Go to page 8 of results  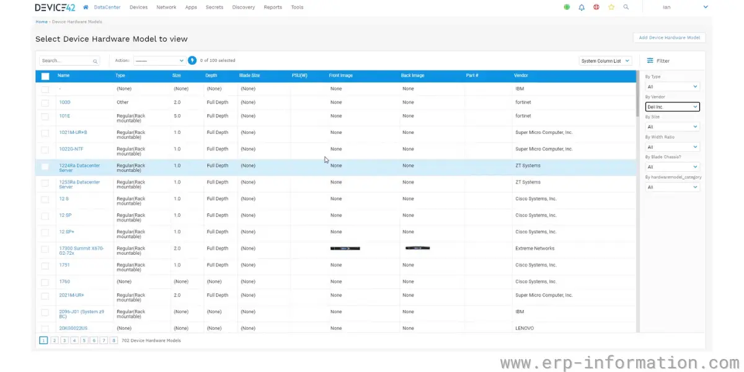point(114,340)
